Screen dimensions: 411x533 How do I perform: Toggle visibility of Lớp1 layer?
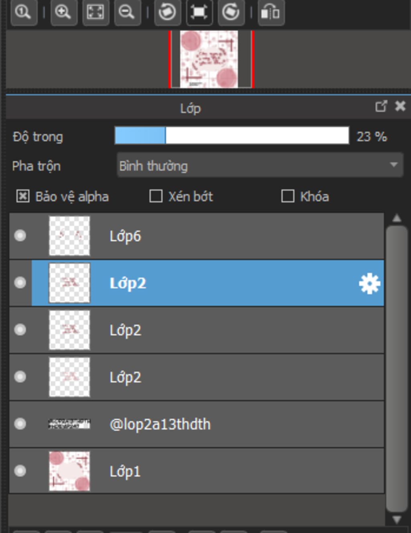click(20, 471)
